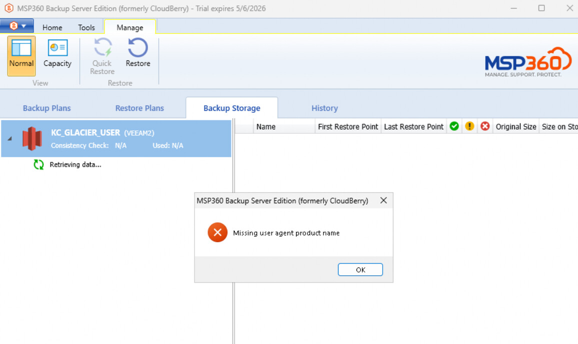Click the Restore ribbon icon
The image size is (578, 344).
click(138, 49)
